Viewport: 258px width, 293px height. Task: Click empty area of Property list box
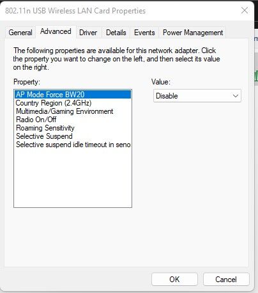(73, 178)
